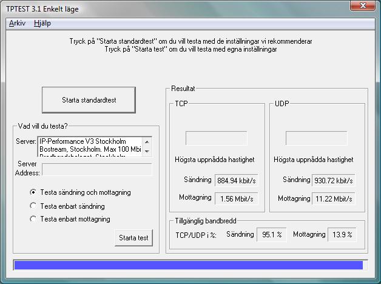
Task: Select IP-Performance V3 Stockholm server
Action: point(90,141)
